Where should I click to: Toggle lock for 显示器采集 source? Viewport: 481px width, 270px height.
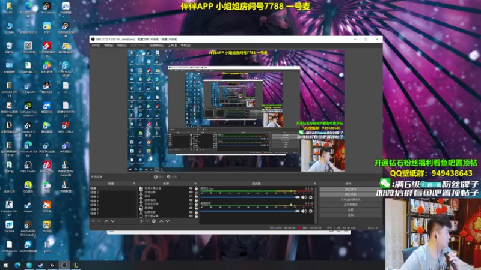coord(197,216)
